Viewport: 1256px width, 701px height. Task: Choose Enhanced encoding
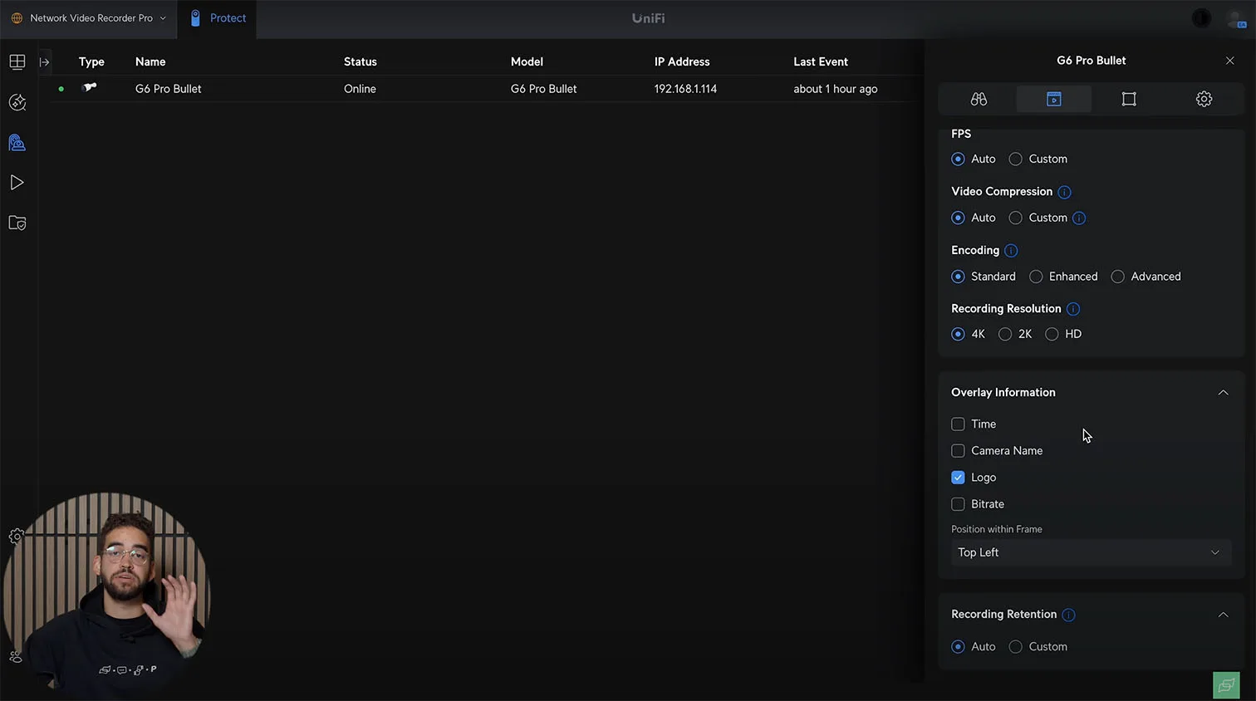coord(1036,277)
